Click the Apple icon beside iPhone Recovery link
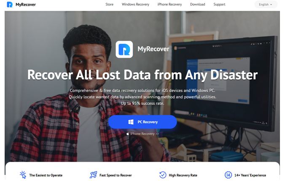Screen dimensions: 304x181 tap(128, 134)
